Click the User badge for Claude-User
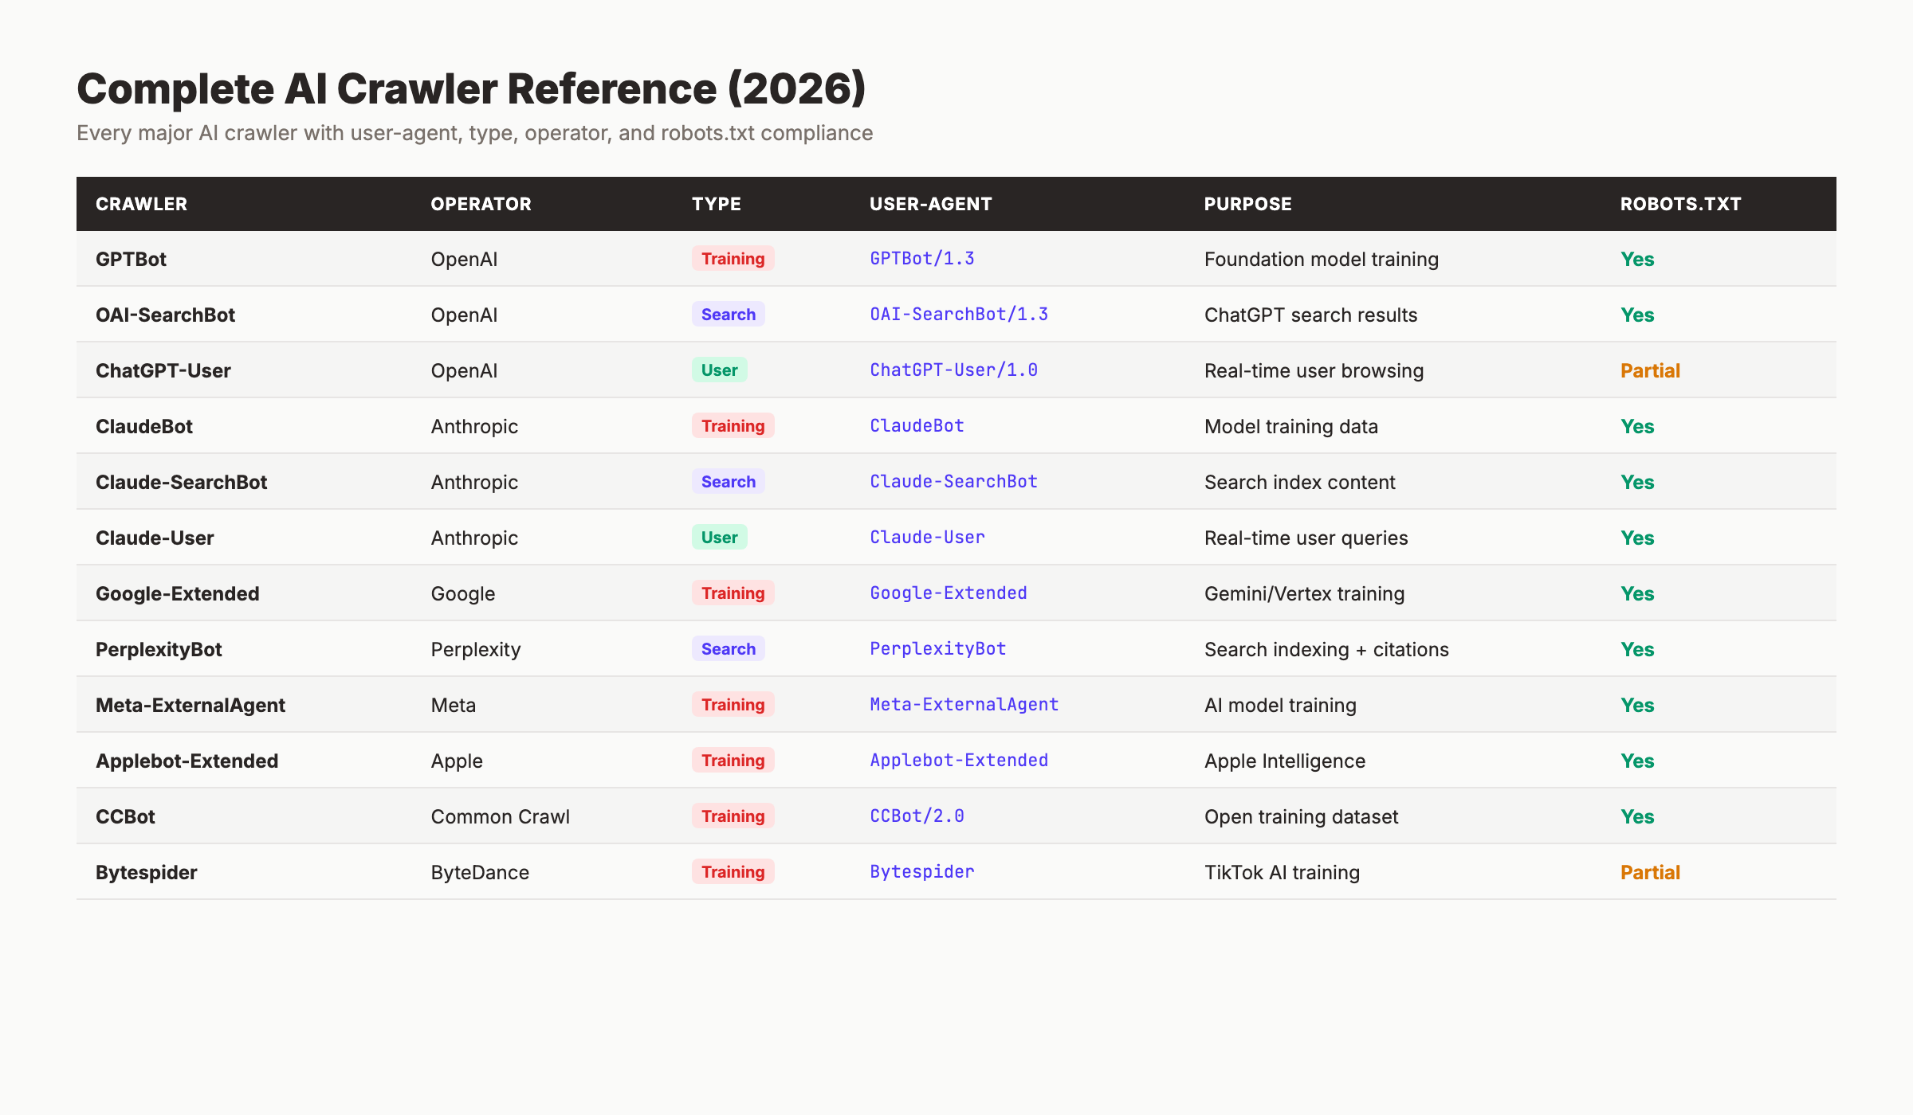 click(719, 537)
